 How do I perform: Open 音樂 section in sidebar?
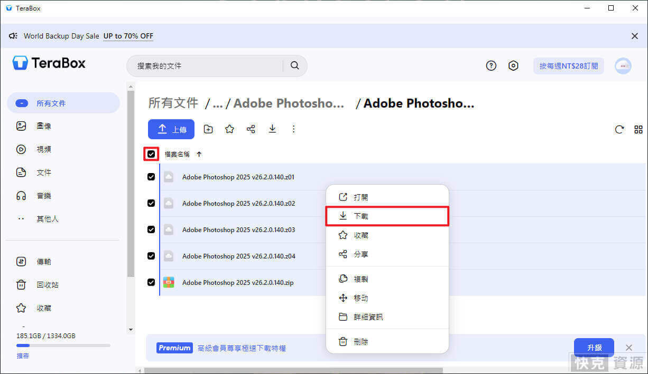click(x=63, y=196)
